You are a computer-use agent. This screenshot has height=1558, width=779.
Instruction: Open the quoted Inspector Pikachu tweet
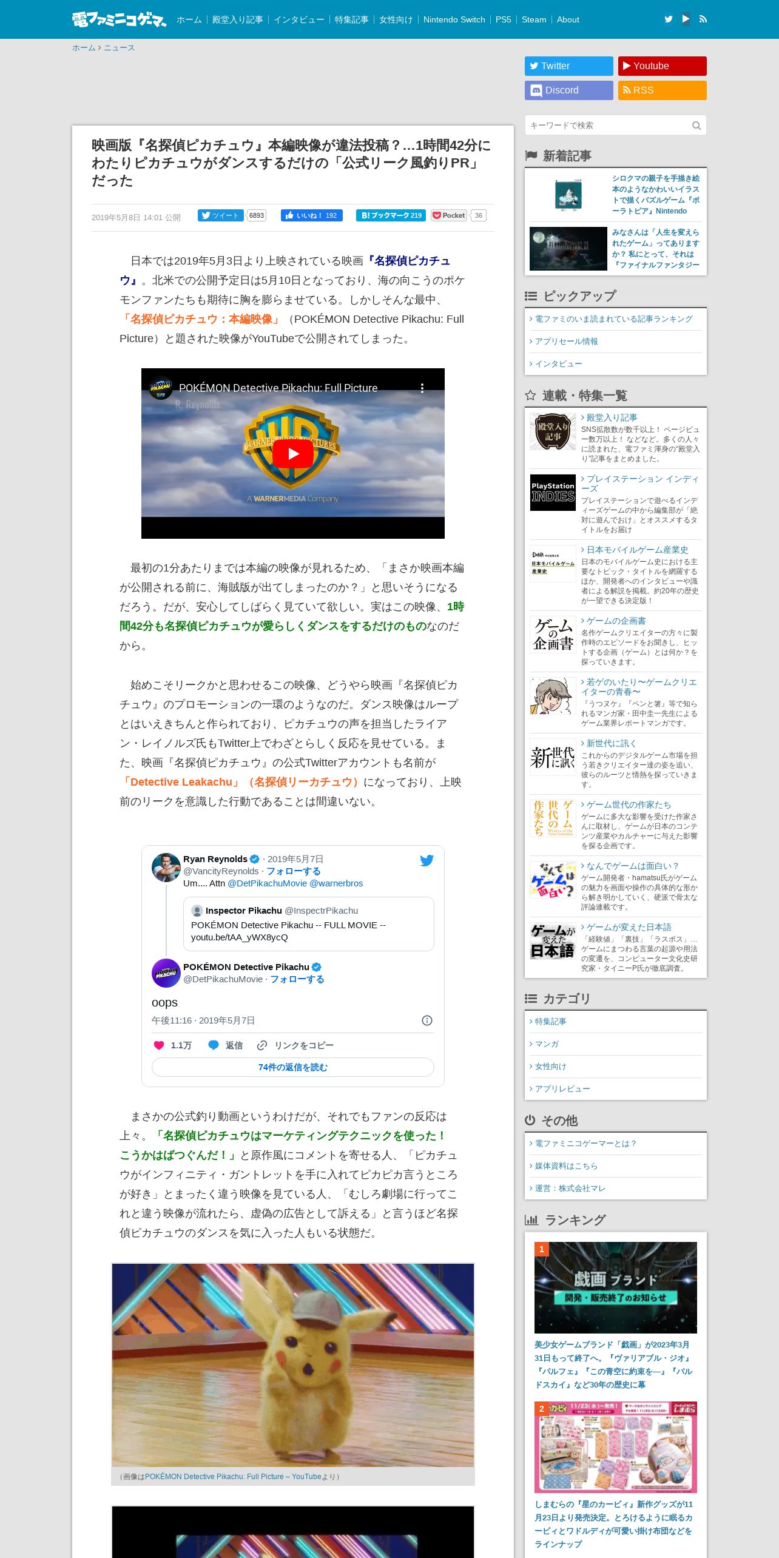(309, 924)
